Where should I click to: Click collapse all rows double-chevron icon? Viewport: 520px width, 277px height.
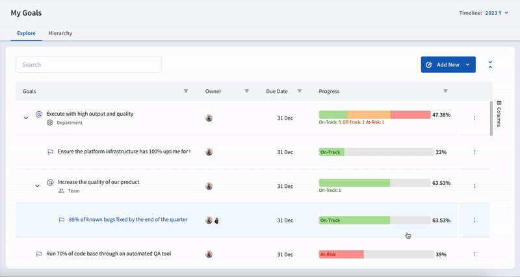tap(490, 64)
